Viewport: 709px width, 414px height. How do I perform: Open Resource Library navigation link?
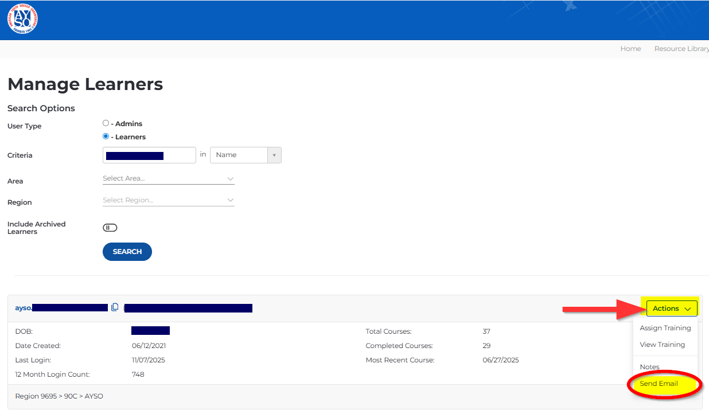point(681,49)
